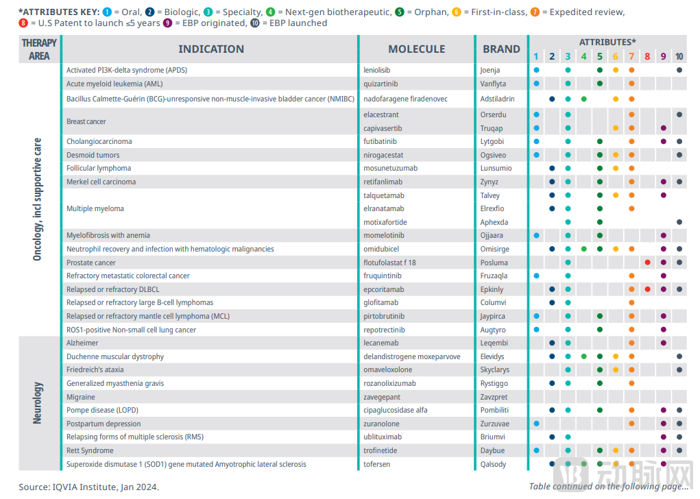This screenshot has width=700, height=499.
Task: Click the 'Myelofibrosis with anemia' indication
Action: tap(108, 235)
